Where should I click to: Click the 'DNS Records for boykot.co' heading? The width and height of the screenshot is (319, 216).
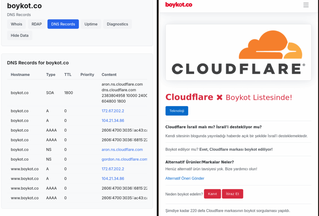(38, 63)
